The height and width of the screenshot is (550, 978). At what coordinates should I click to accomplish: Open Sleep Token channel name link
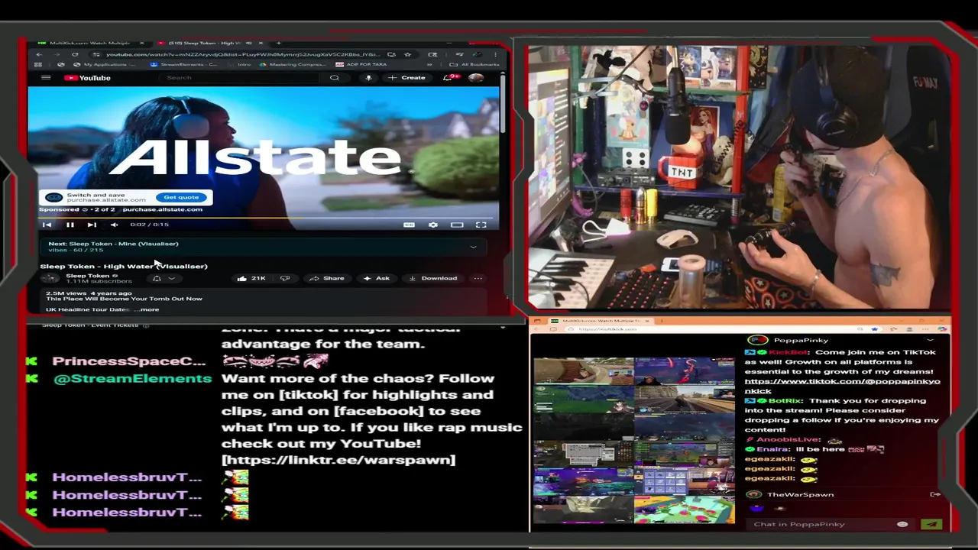coord(88,275)
